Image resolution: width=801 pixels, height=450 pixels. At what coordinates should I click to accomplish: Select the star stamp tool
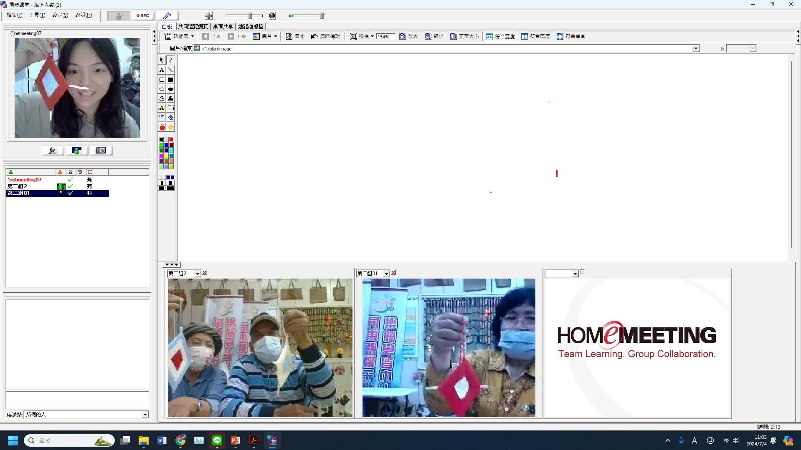pos(171,127)
